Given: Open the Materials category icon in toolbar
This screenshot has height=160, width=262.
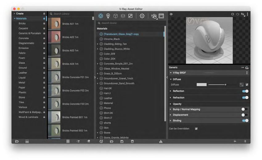Looking at the screenshot, I should (100, 16).
